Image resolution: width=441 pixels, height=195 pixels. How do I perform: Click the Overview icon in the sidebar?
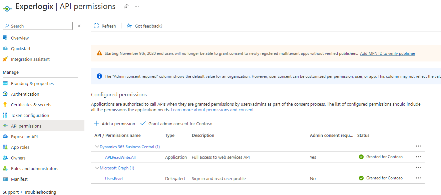(x=5, y=38)
